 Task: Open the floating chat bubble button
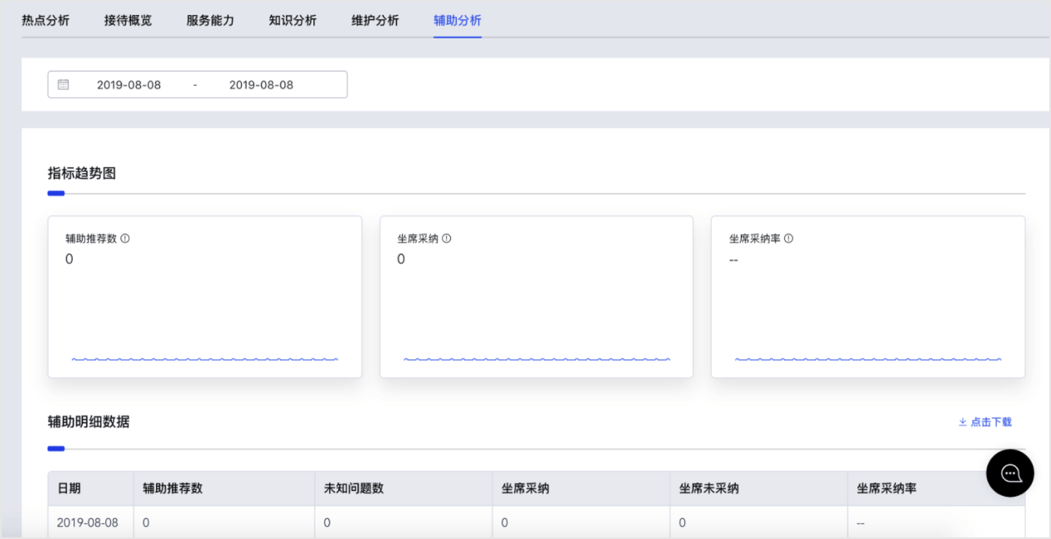[1010, 474]
